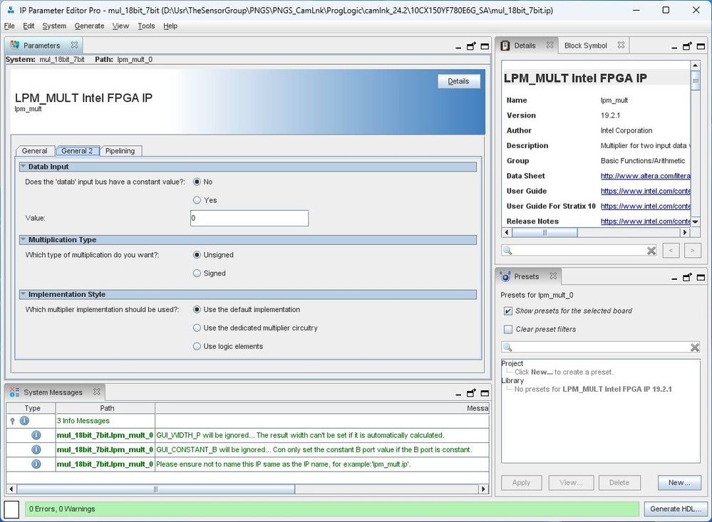The image size is (712, 522).
Task: Click the System Messages horizontal scrollbar thumb
Action: coord(156,489)
